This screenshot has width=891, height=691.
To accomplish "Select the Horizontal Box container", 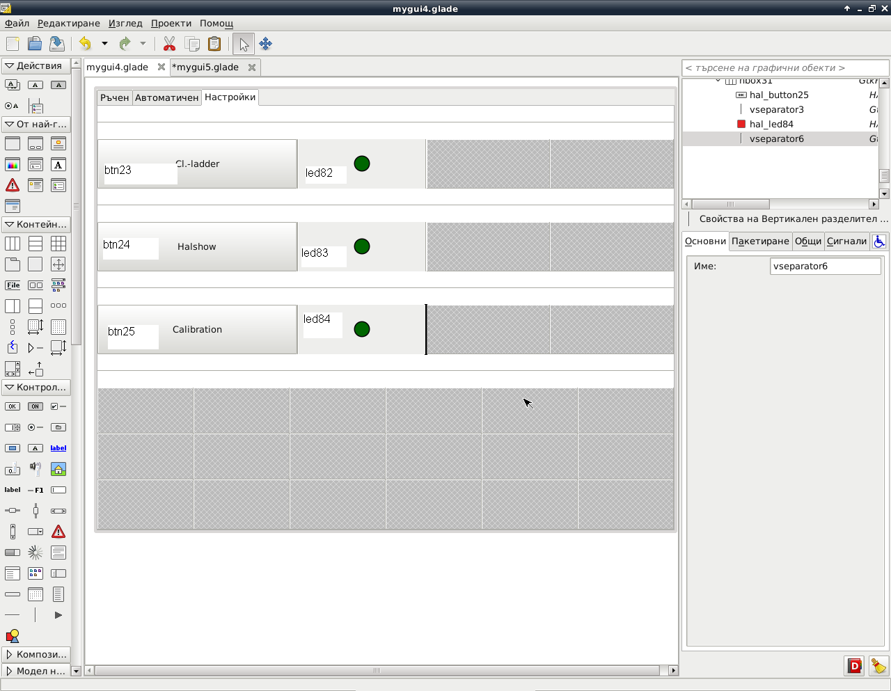I will [x=13, y=244].
